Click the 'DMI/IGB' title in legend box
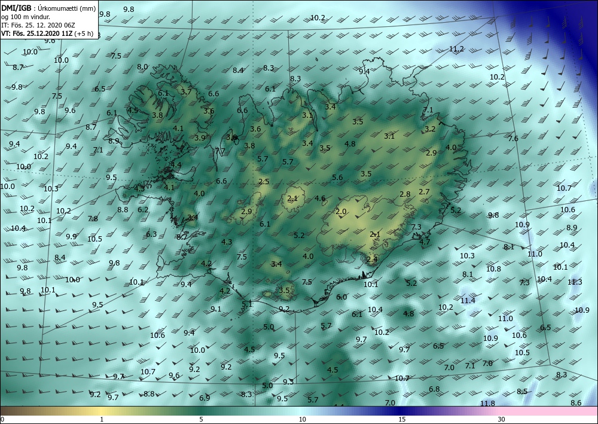598x424 pixels. [x=16, y=8]
